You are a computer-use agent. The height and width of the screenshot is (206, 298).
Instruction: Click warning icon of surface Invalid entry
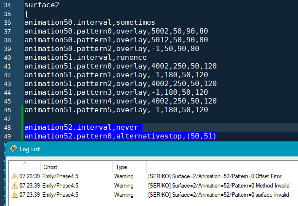pyautogui.click(x=14, y=195)
